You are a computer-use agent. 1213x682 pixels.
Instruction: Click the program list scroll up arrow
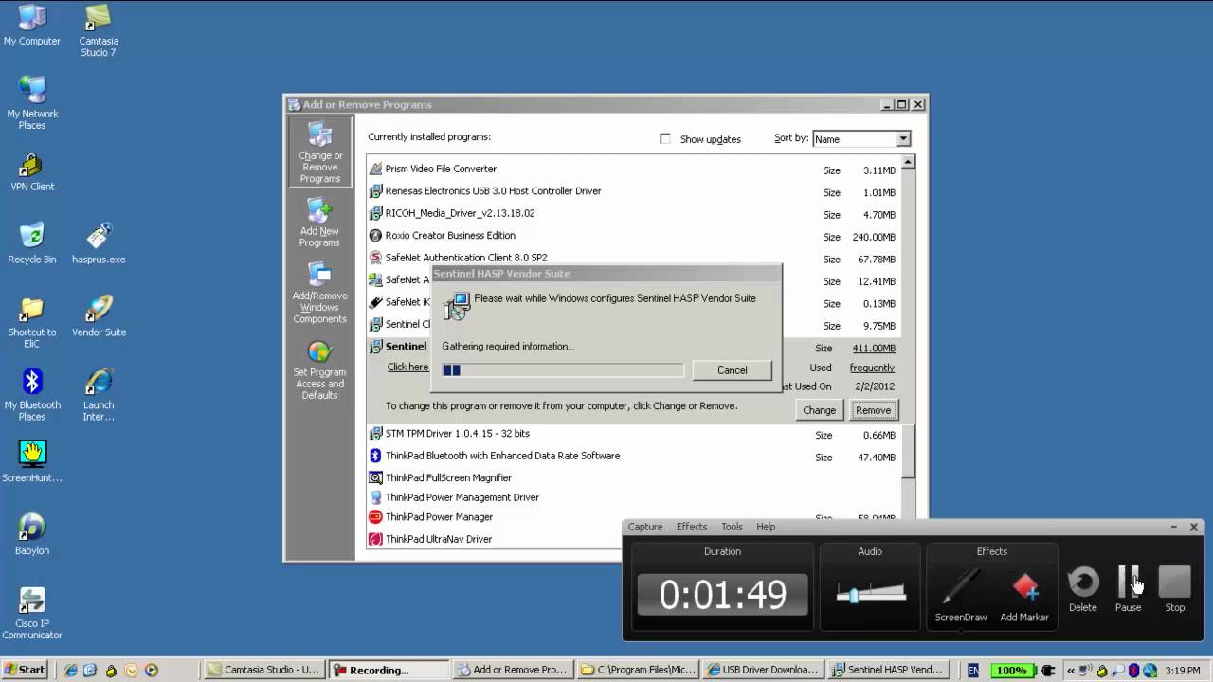click(x=908, y=162)
